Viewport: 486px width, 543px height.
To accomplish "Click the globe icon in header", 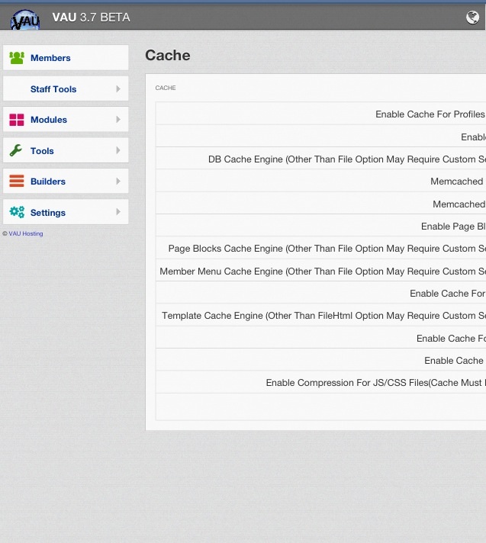I will 472,18.
